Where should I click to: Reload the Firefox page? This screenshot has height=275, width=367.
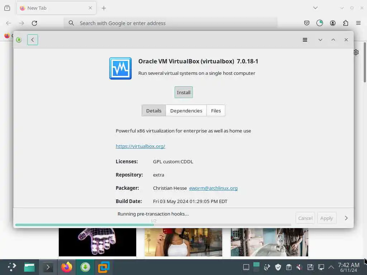pos(34,23)
